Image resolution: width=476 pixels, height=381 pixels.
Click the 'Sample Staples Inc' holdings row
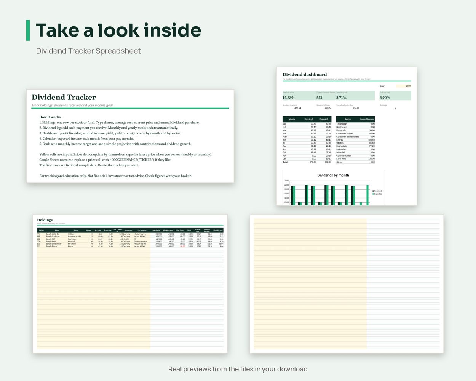click(x=130, y=236)
